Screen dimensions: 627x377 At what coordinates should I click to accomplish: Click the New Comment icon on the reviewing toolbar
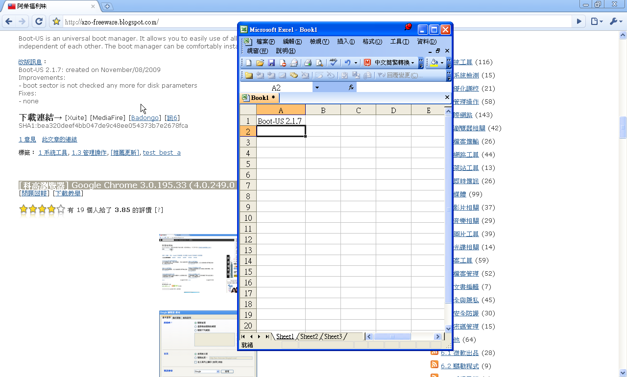[249, 75]
